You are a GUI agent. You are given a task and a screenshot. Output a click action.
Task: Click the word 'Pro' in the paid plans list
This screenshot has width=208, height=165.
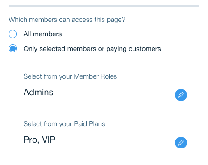(31, 140)
